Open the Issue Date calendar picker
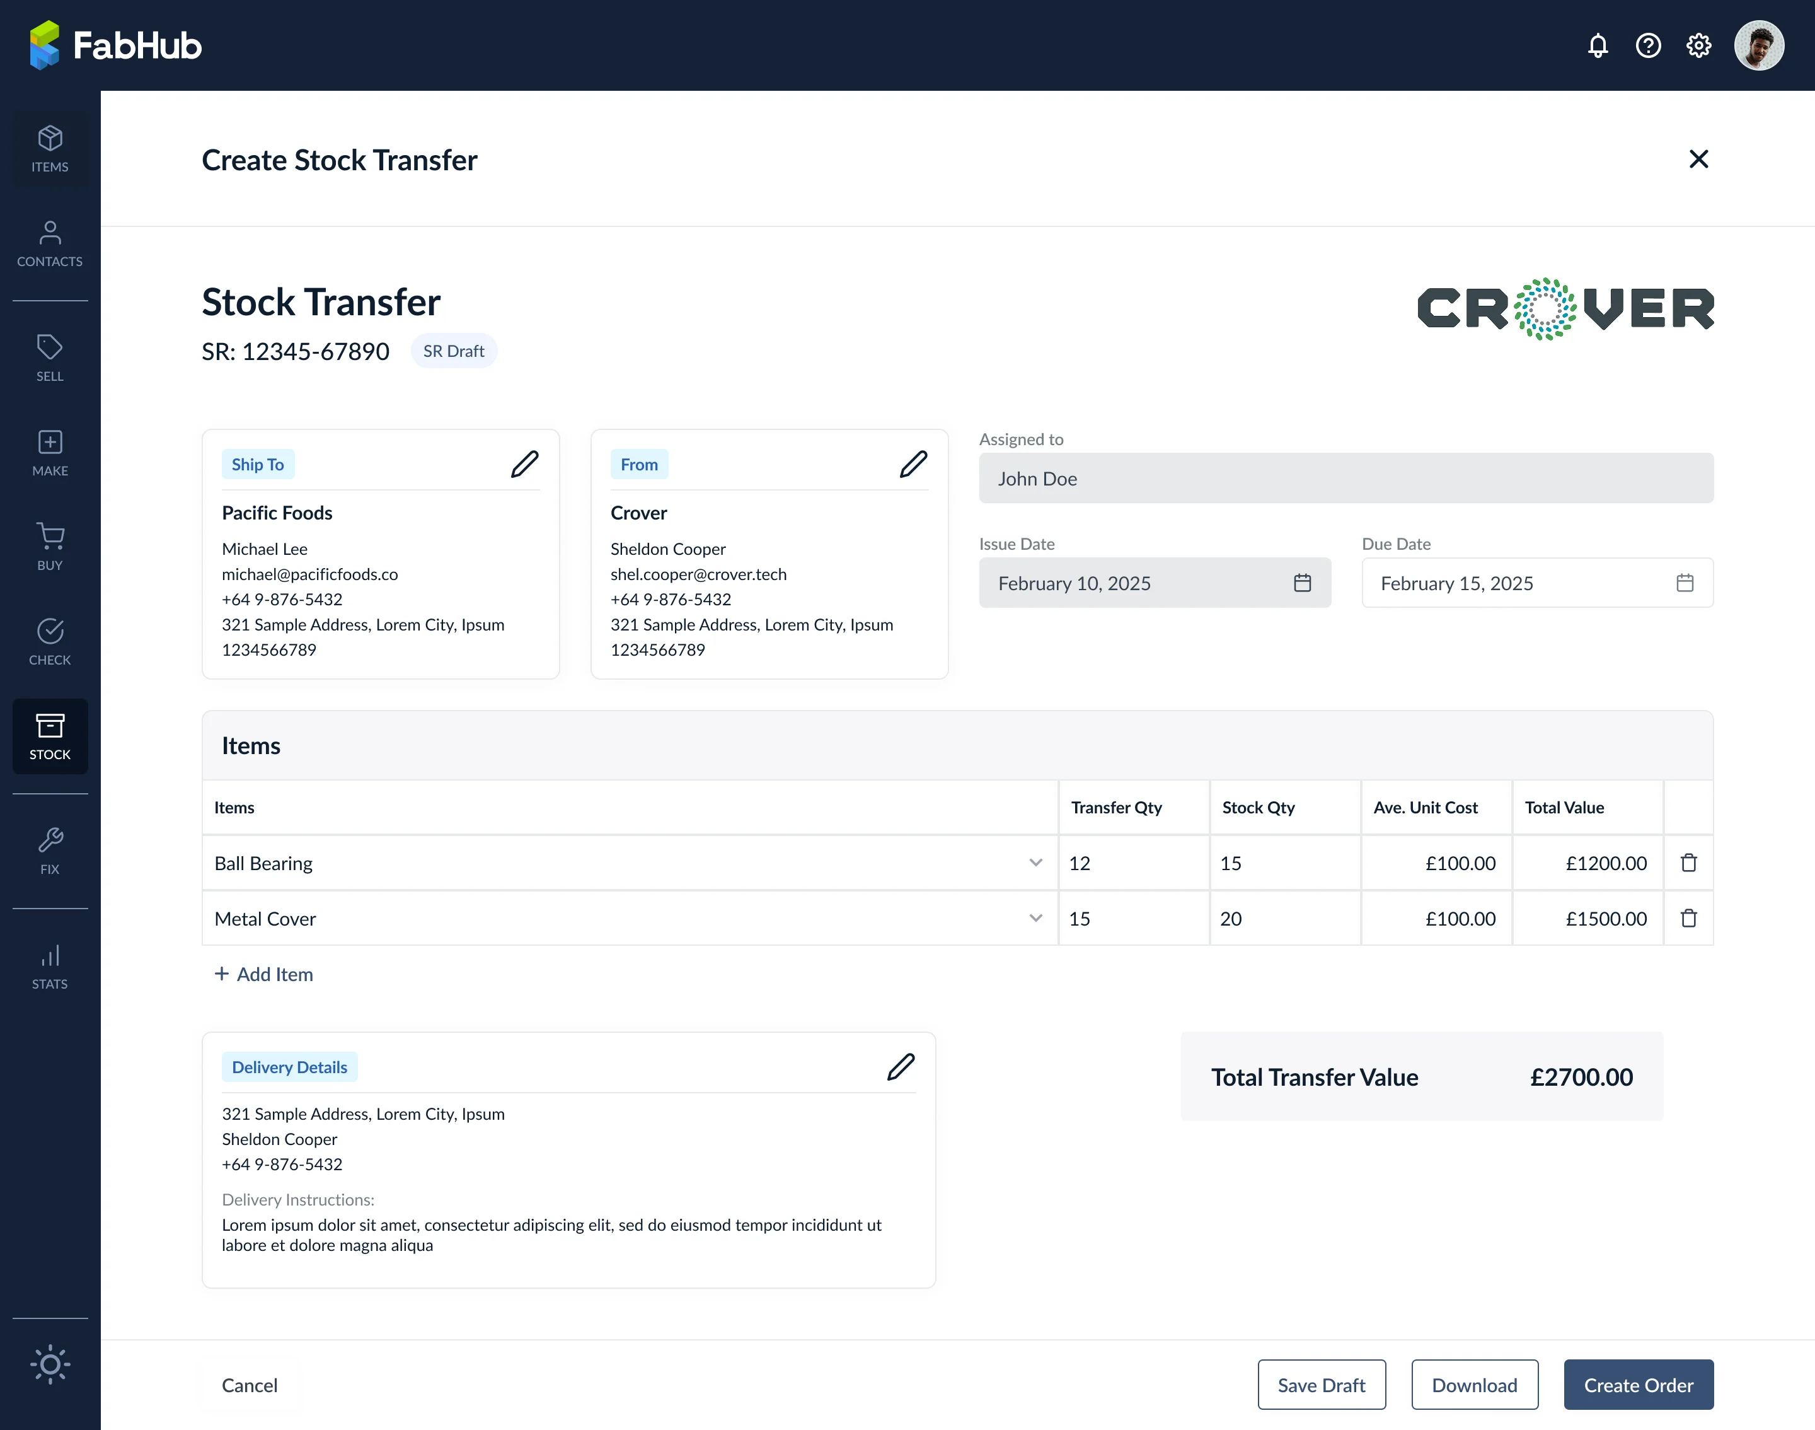Screen dimensions: 1815x1430 (x=1302, y=583)
